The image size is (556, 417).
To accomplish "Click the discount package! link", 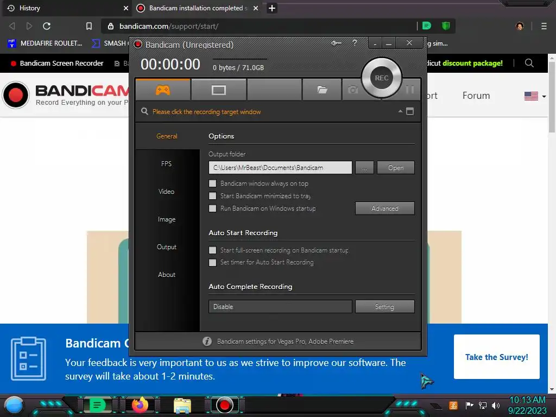I will point(472,63).
